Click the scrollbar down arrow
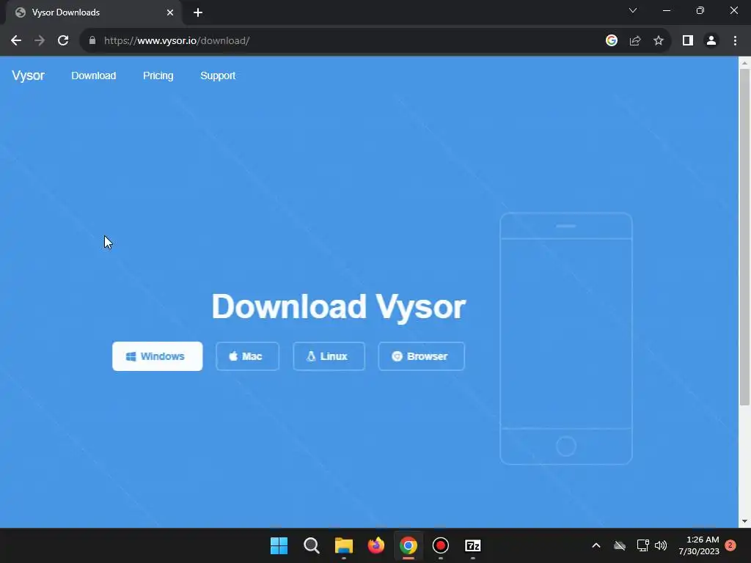The width and height of the screenshot is (751, 563). click(x=744, y=521)
